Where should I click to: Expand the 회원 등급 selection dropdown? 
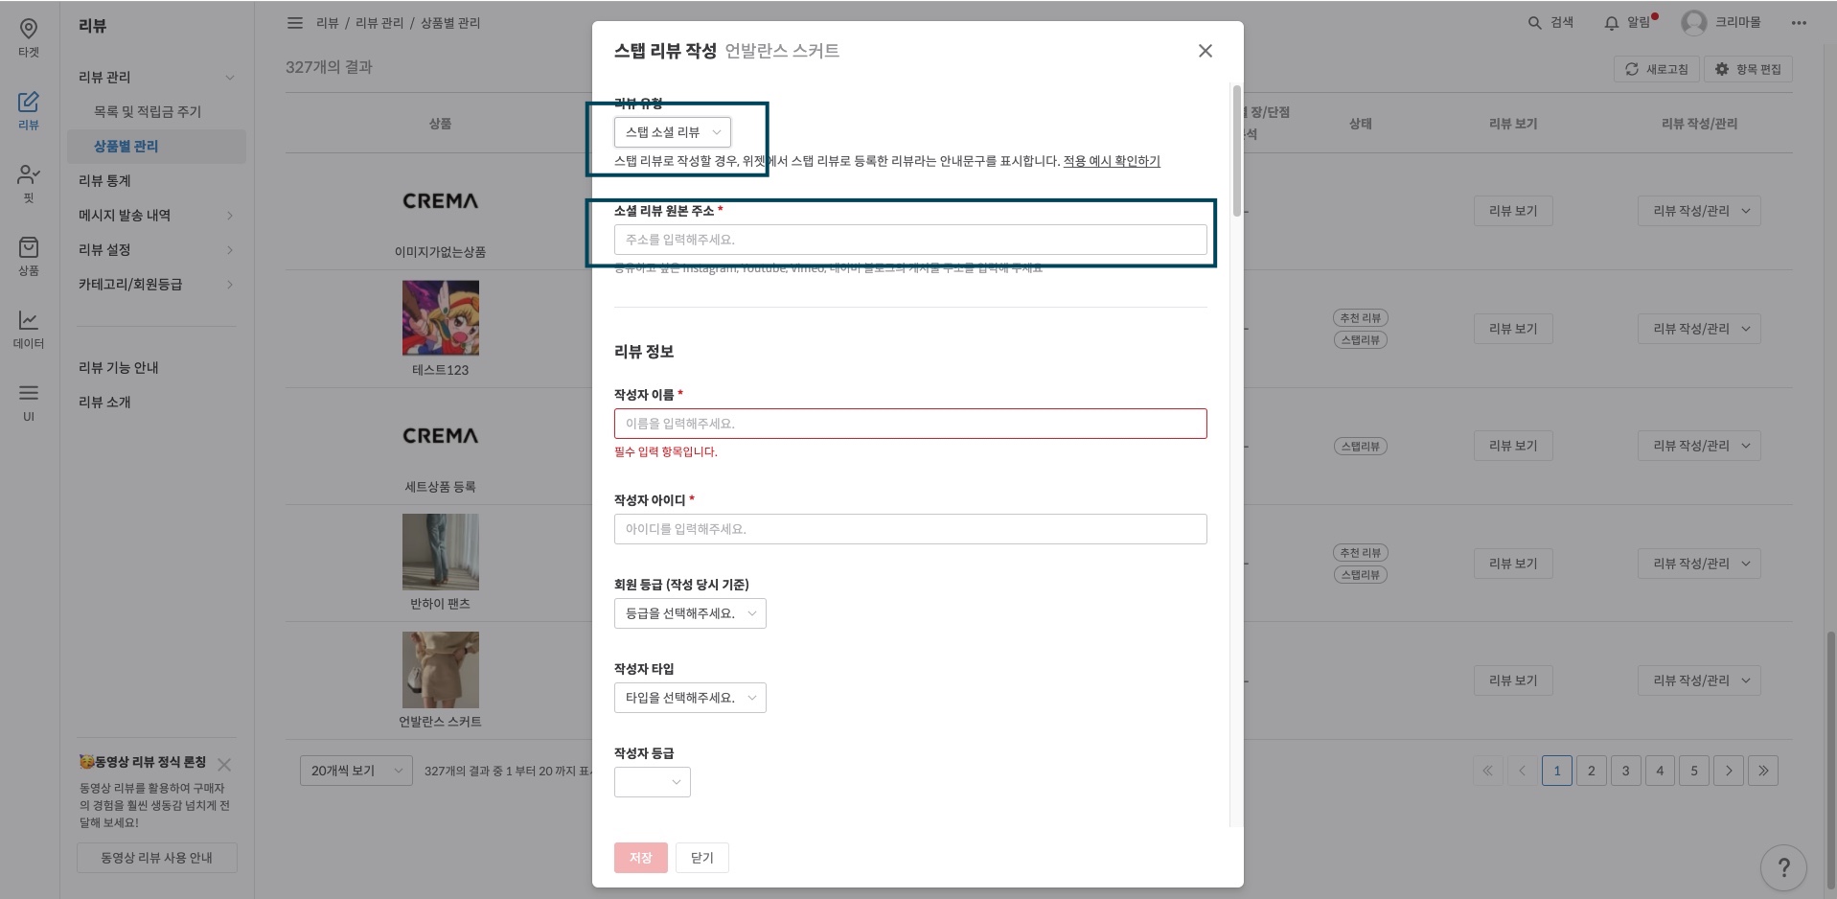(690, 613)
